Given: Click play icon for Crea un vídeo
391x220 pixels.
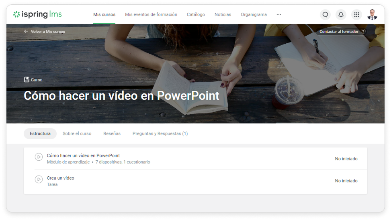Looking at the screenshot, I should point(39,180).
